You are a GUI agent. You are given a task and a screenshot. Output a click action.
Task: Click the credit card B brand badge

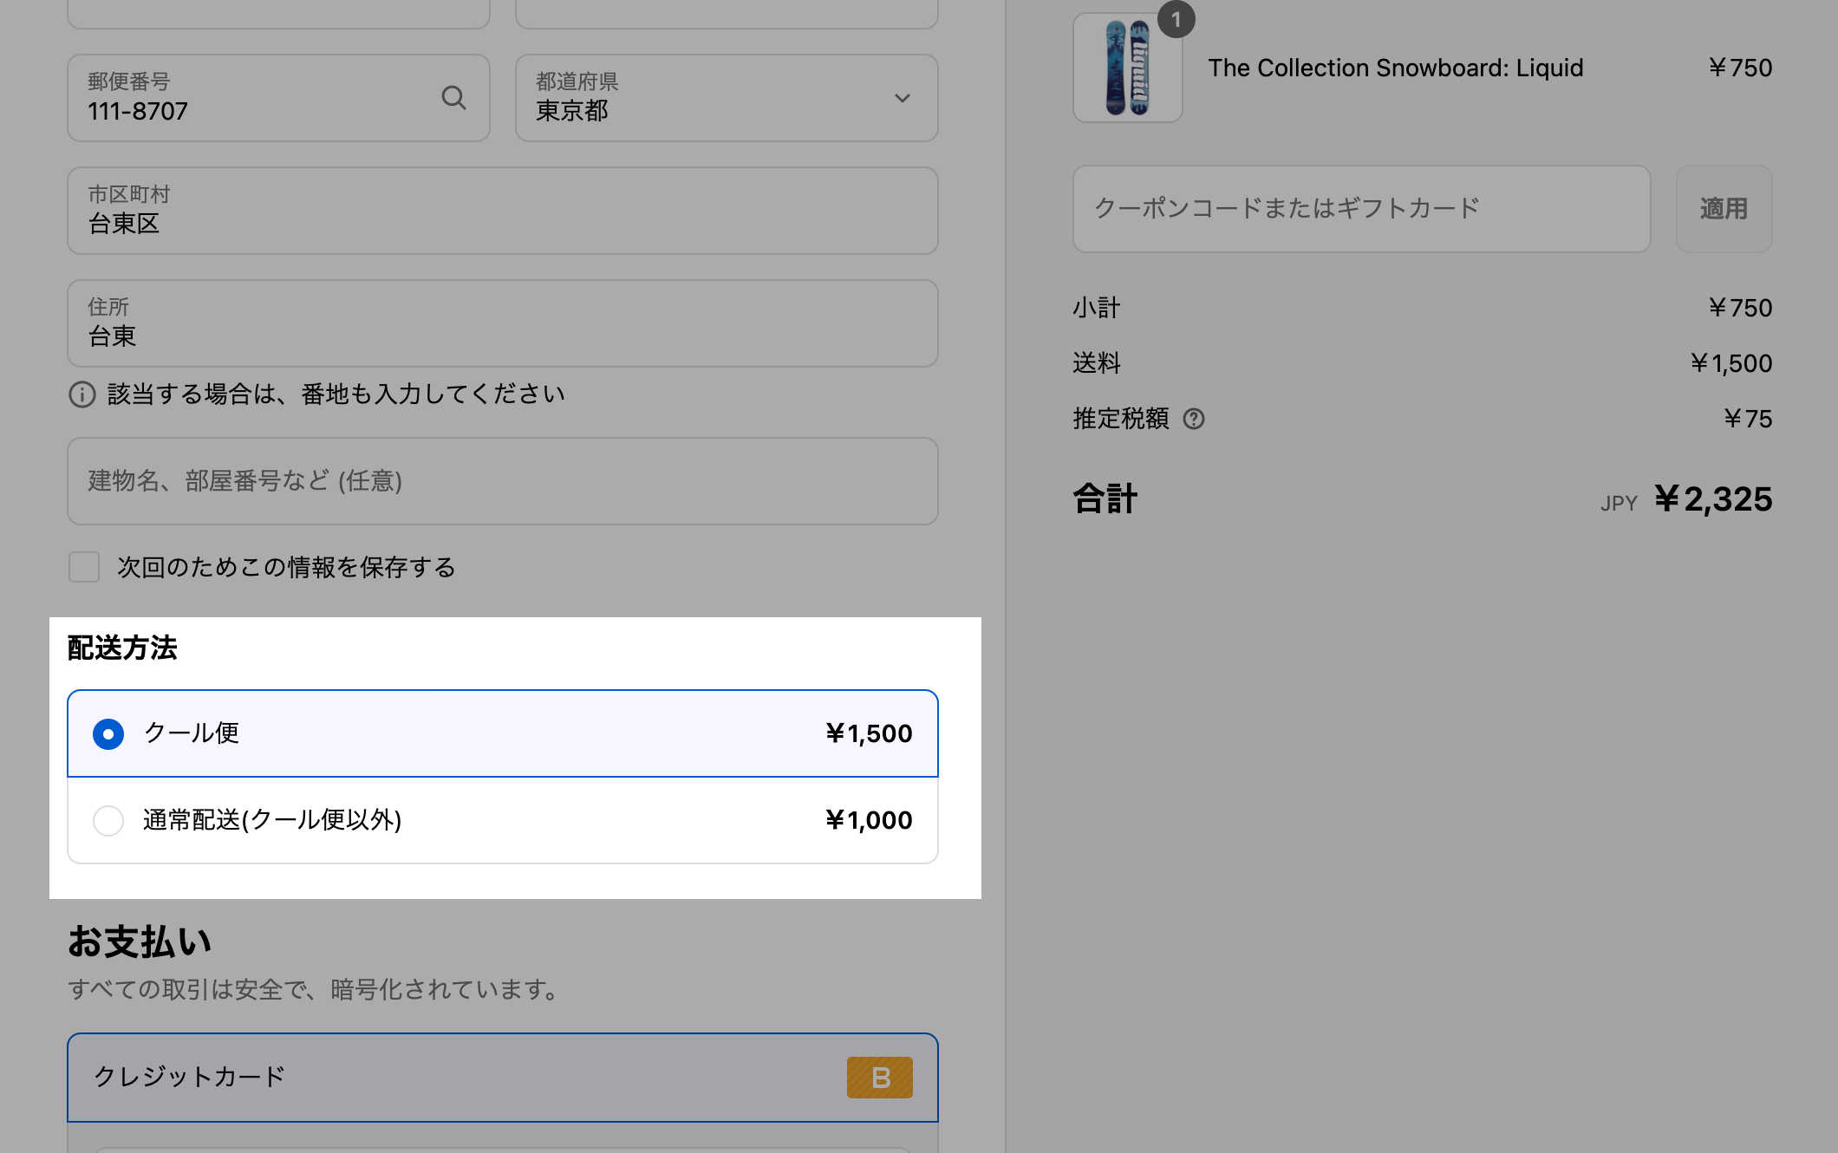879,1077
